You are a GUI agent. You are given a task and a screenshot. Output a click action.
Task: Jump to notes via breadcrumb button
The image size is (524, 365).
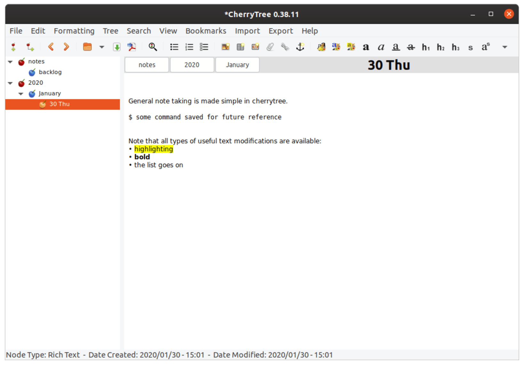(147, 65)
